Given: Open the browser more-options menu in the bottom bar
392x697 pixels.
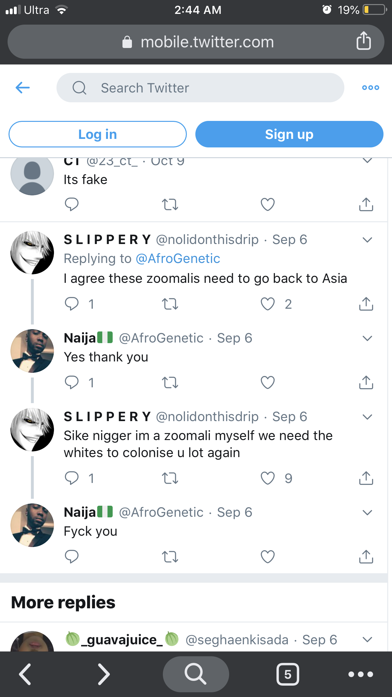Looking at the screenshot, I should tap(360, 674).
